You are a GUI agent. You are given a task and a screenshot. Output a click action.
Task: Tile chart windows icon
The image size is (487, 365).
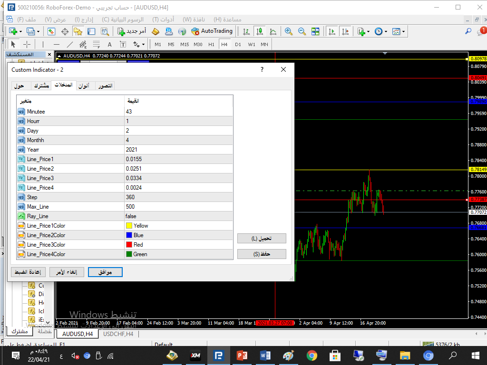coord(315,31)
